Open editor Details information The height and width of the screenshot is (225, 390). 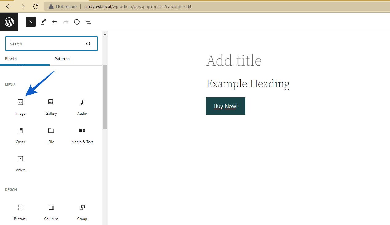coord(77,22)
